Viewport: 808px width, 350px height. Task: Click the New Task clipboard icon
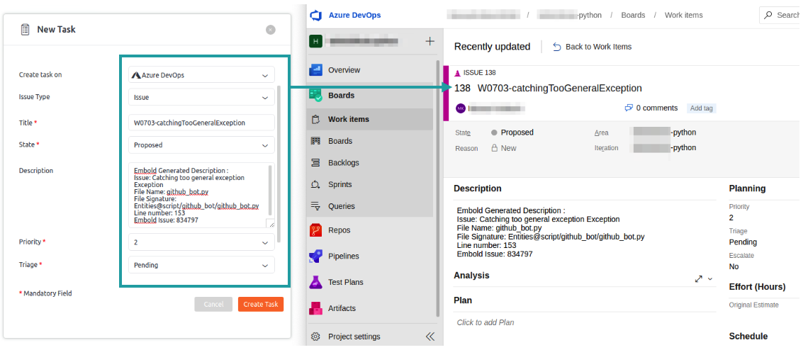(26, 30)
